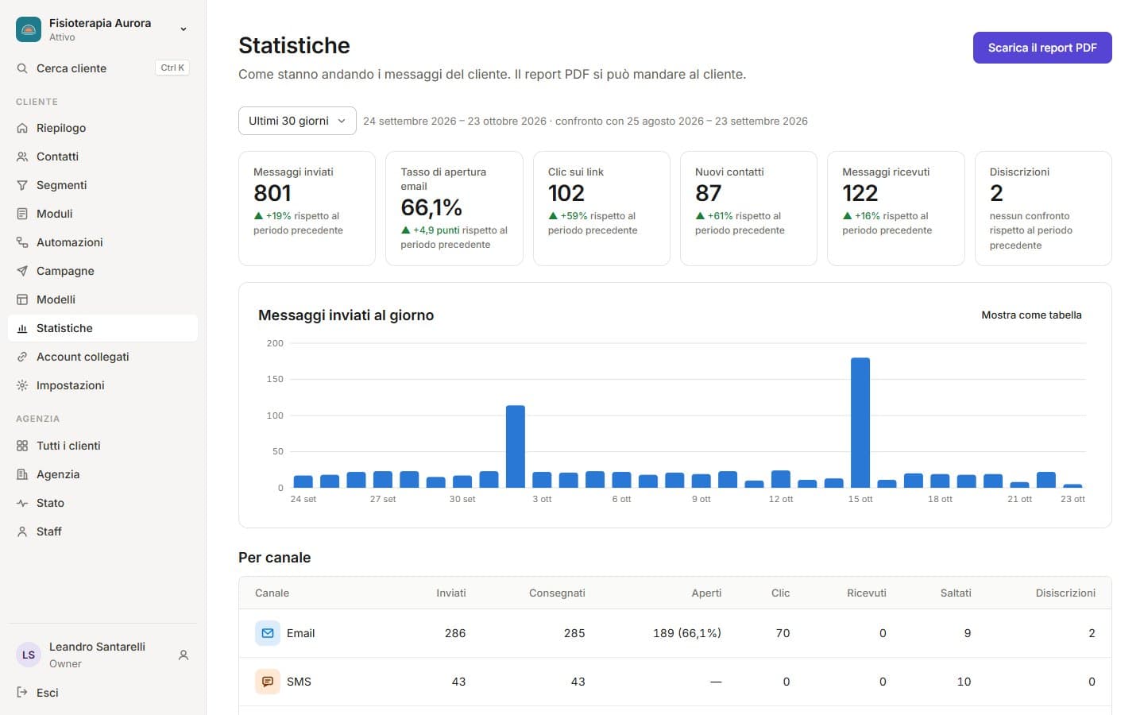Click the Moduli form icon

coord(22,214)
